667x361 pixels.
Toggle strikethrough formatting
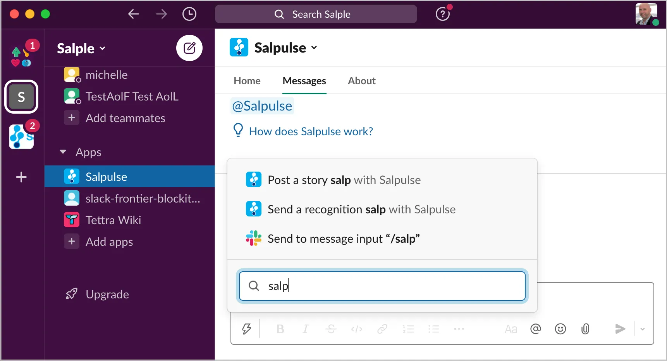(x=331, y=329)
